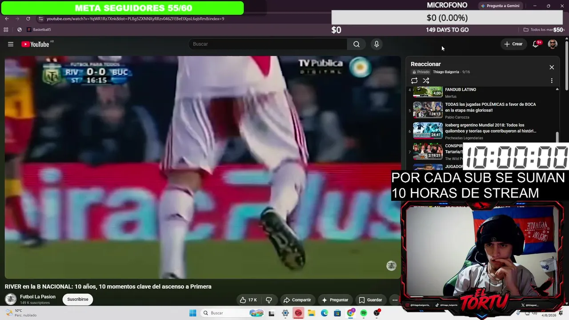Viewport: 569px width, 320px height.
Task: Open the Basketball5 bookmark
Action: point(39,30)
